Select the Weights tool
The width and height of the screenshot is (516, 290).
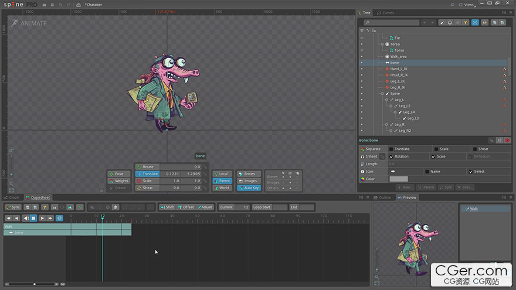120,181
